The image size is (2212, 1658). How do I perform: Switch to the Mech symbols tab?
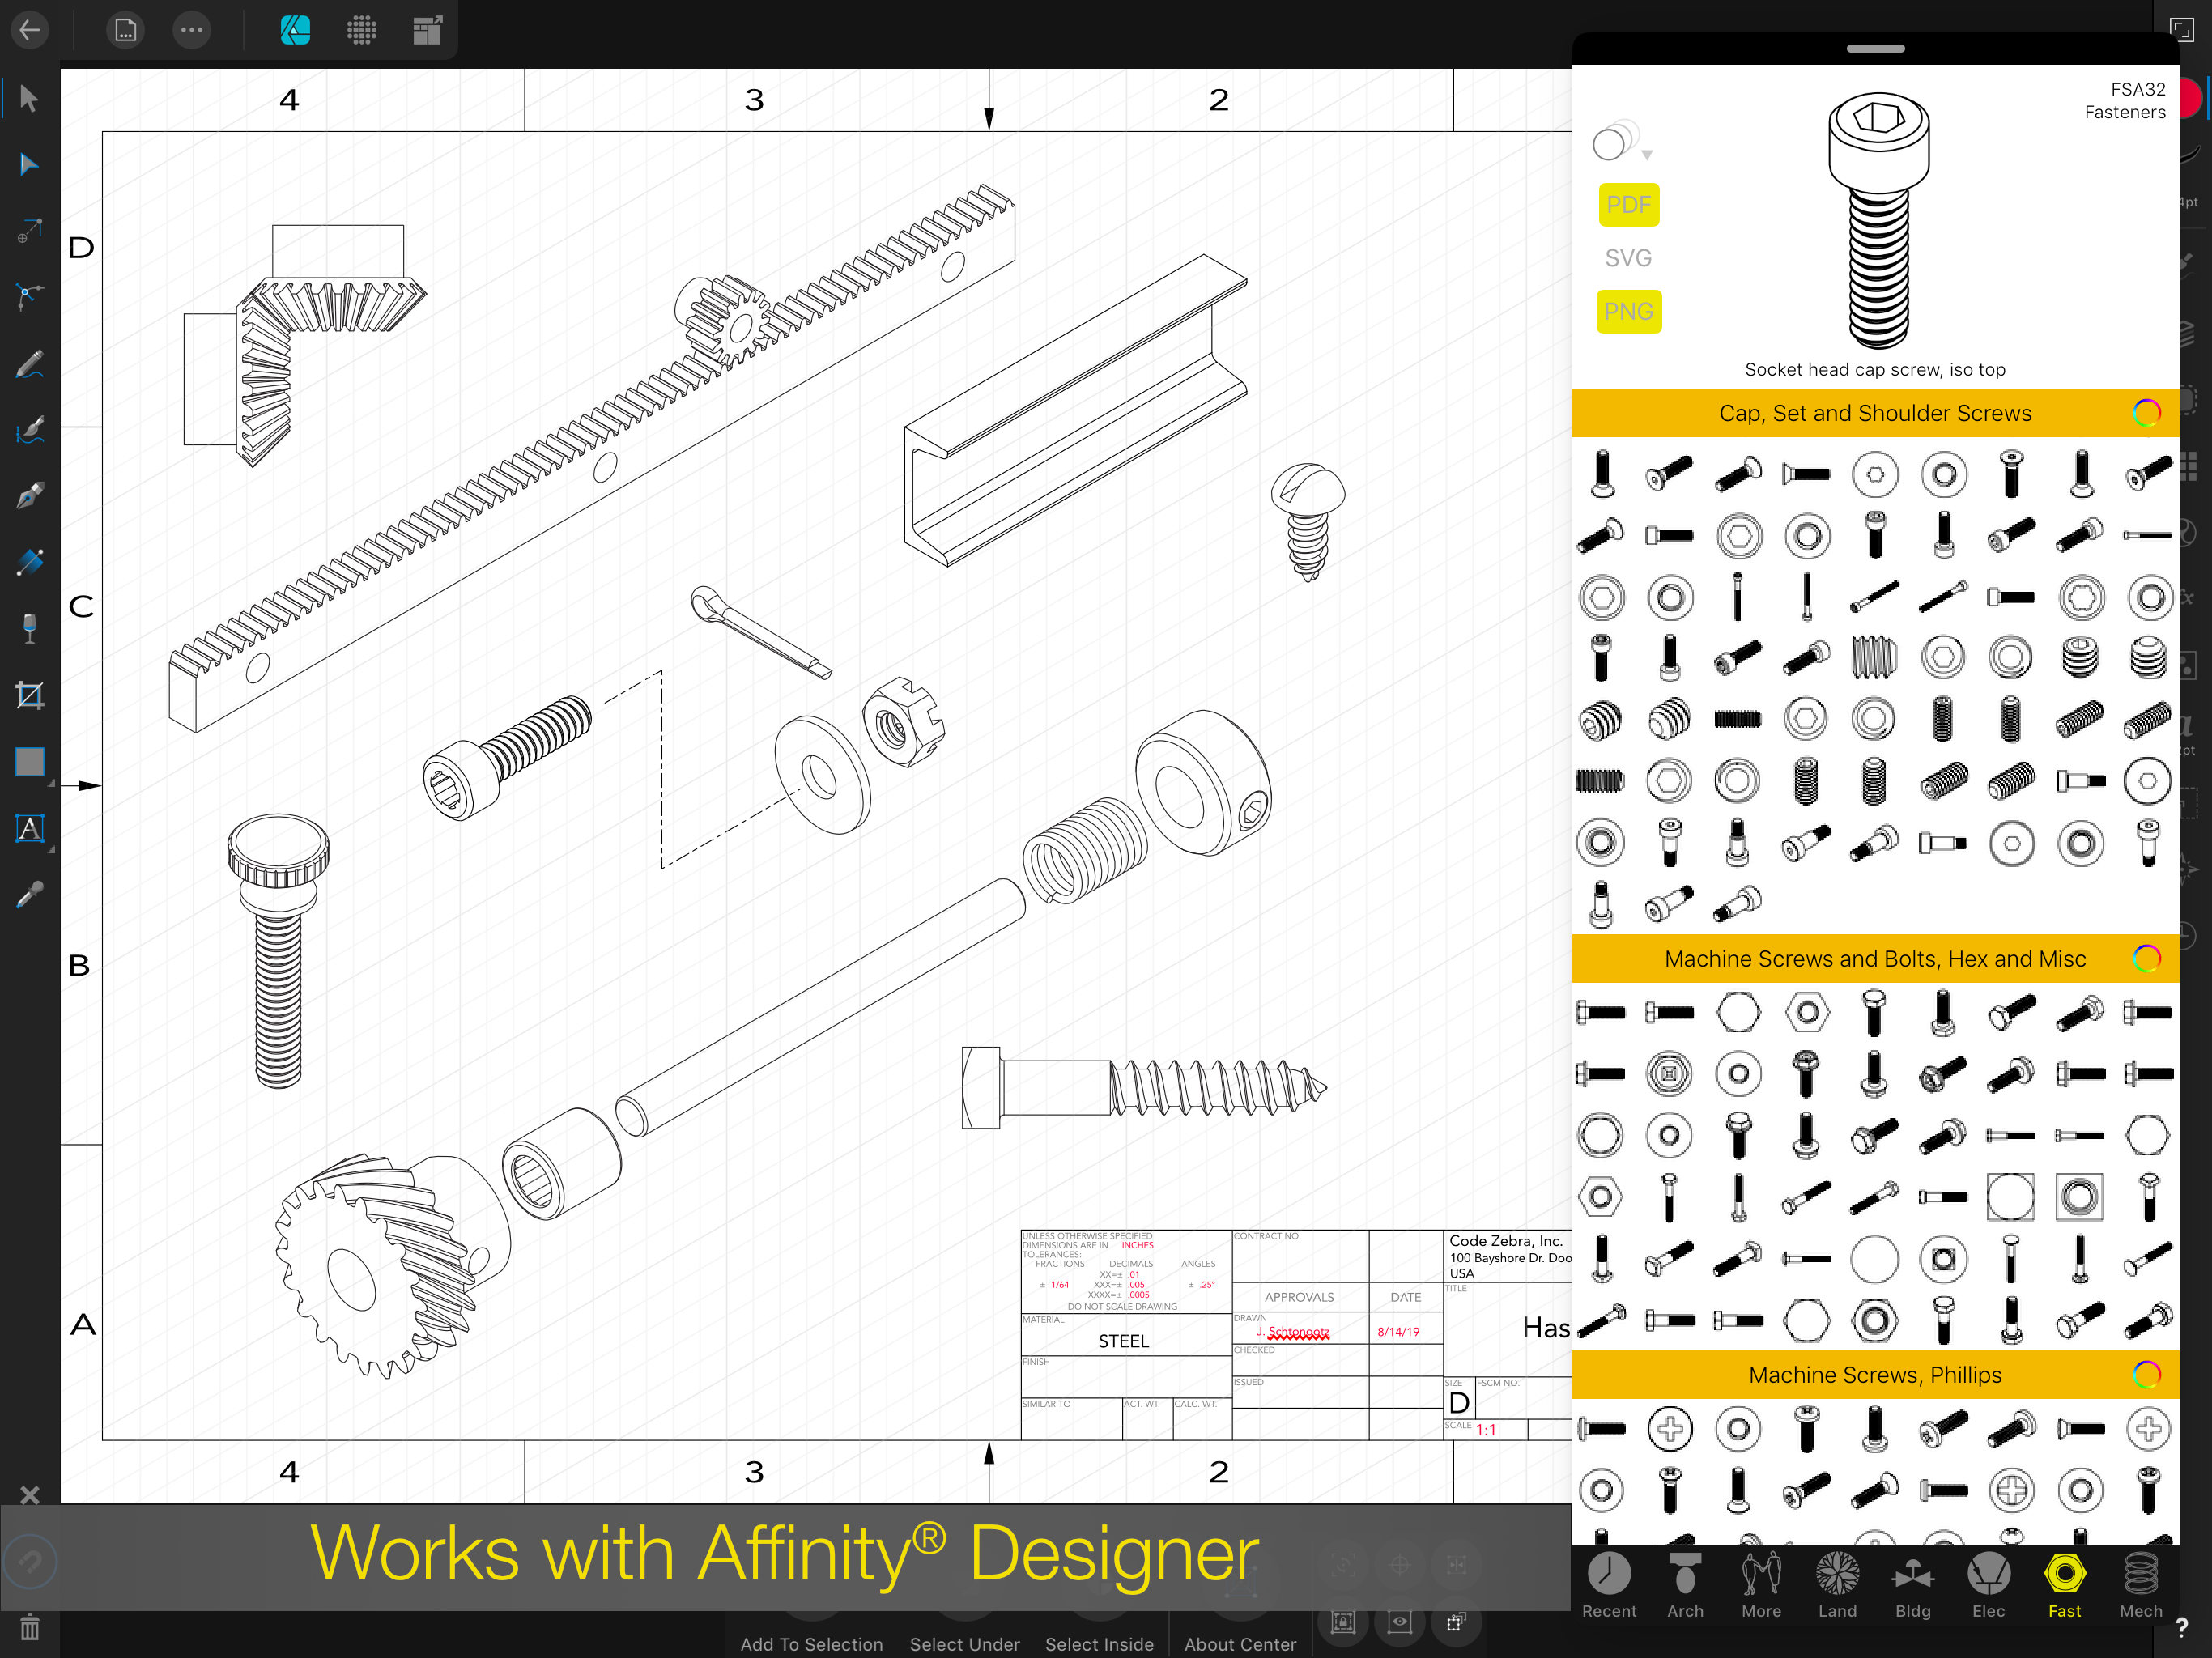[x=2140, y=1585]
